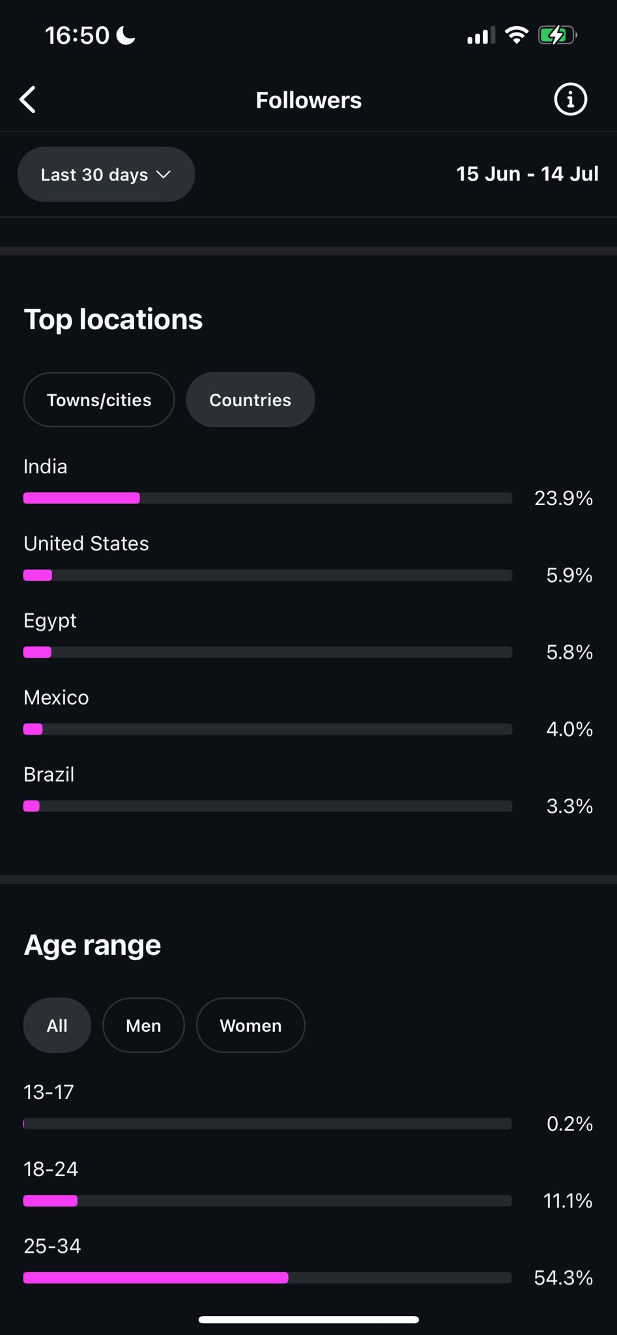617x1335 pixels.
Task: Tap the 16:50 clock in status bar
Action: pyautogui.click(x=77, y=35)
